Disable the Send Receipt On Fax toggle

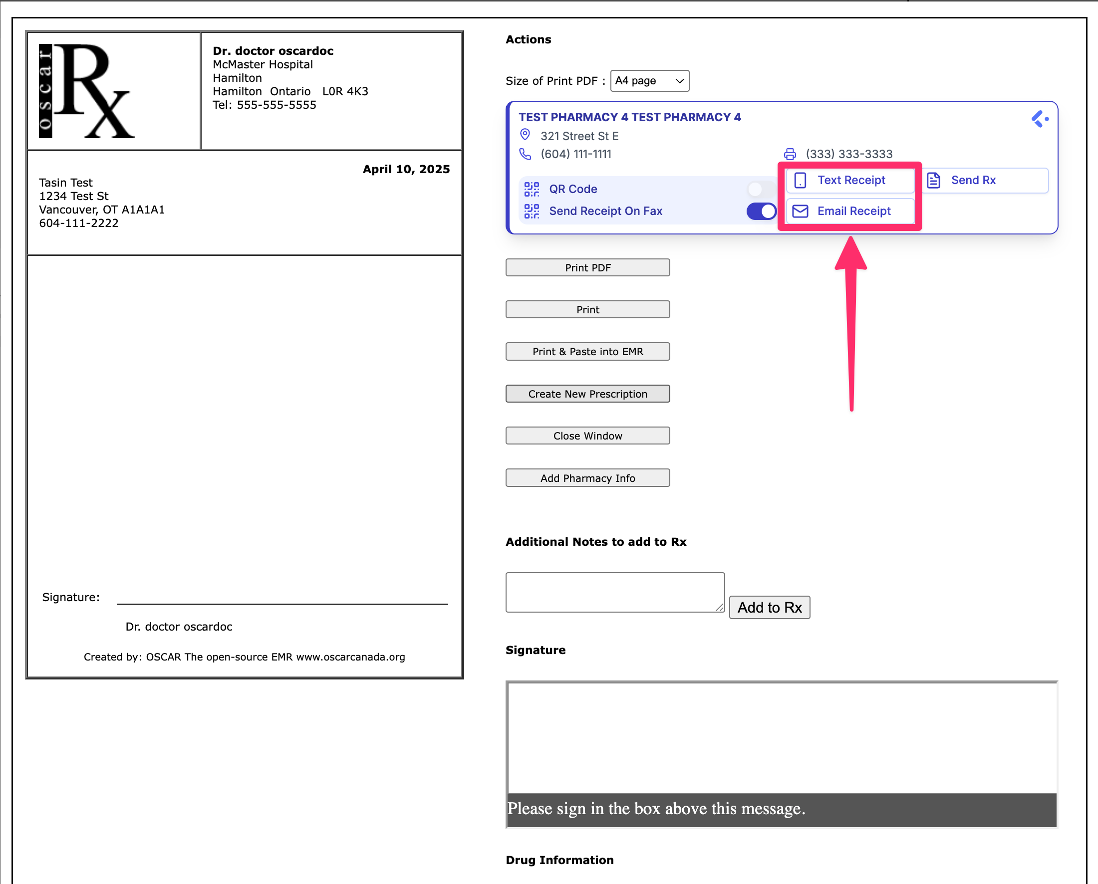pos(761,211)
